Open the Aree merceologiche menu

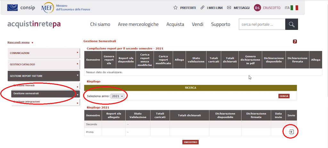(138, 24)
